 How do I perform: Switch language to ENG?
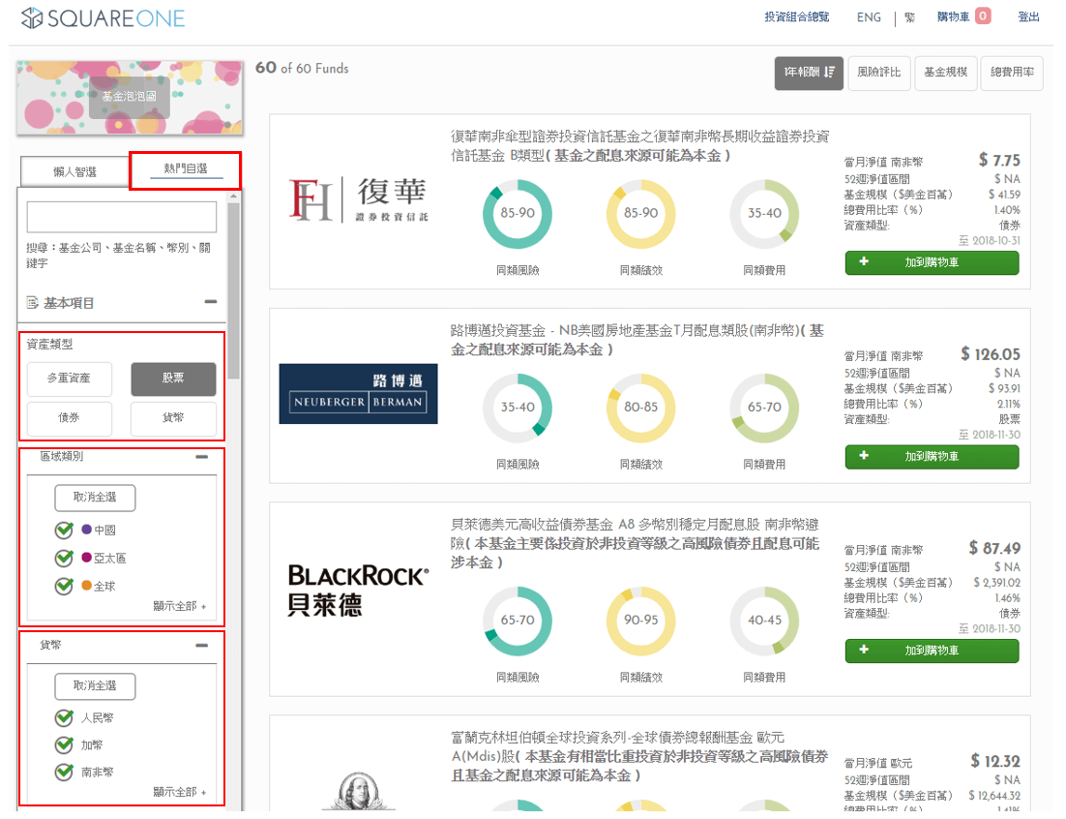(x=869, y=17)
